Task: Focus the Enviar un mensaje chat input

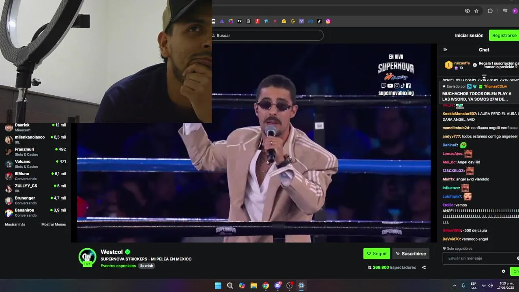Action: point(481,258)
